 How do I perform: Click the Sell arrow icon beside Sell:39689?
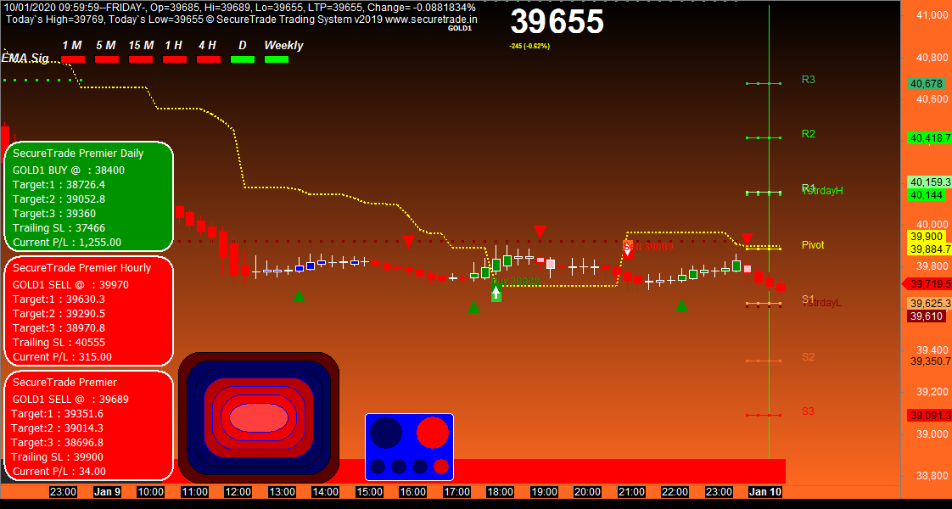click(x=628, y=250)
